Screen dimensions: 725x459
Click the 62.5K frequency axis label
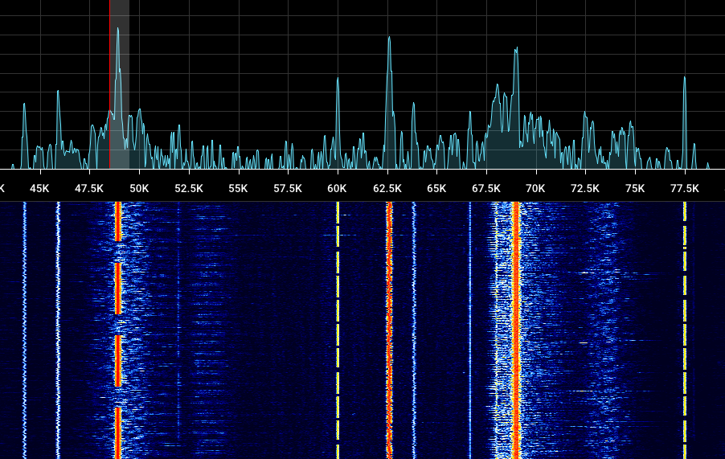[387, 189]
